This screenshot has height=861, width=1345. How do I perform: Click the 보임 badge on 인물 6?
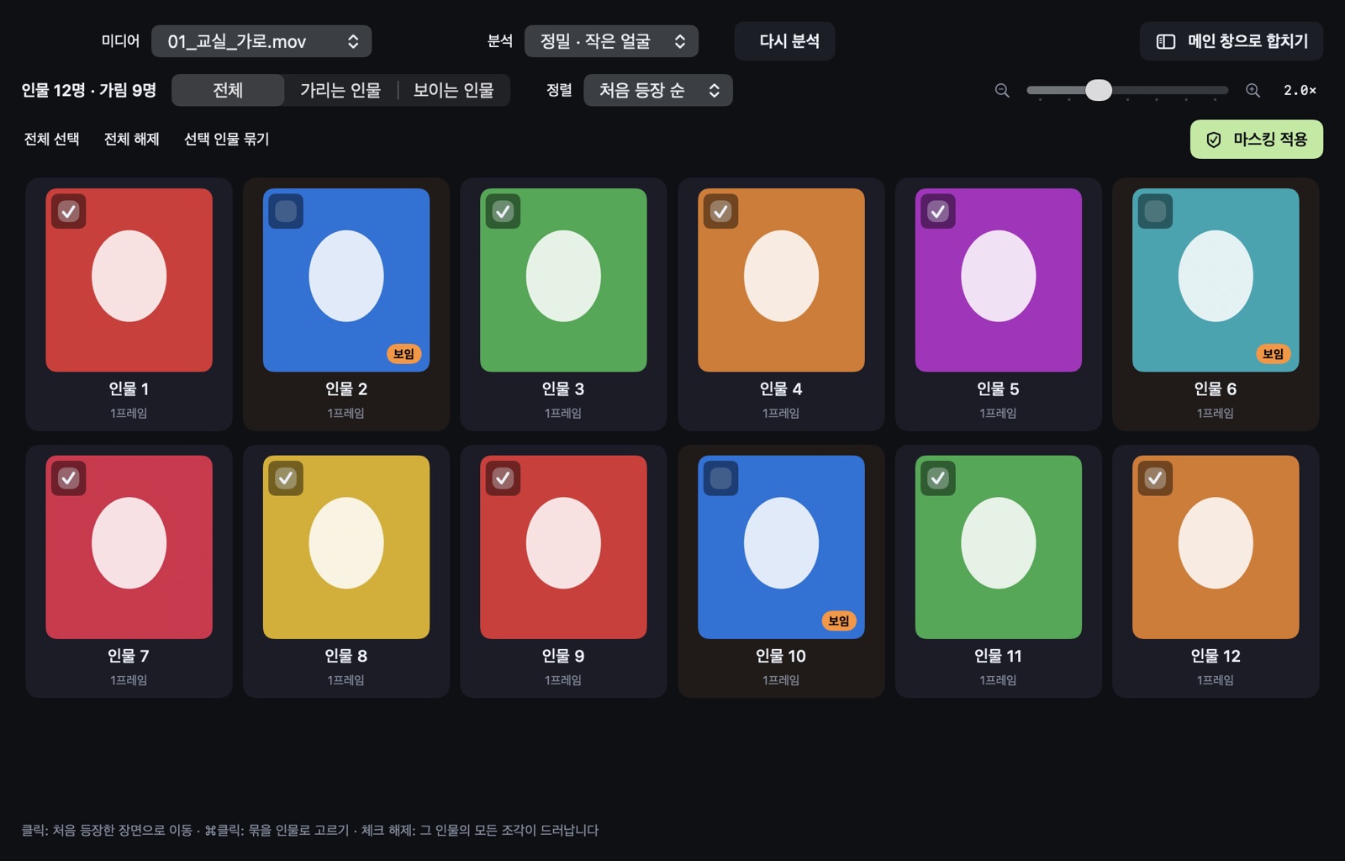pyautogui.click(x=1273, y=354)
